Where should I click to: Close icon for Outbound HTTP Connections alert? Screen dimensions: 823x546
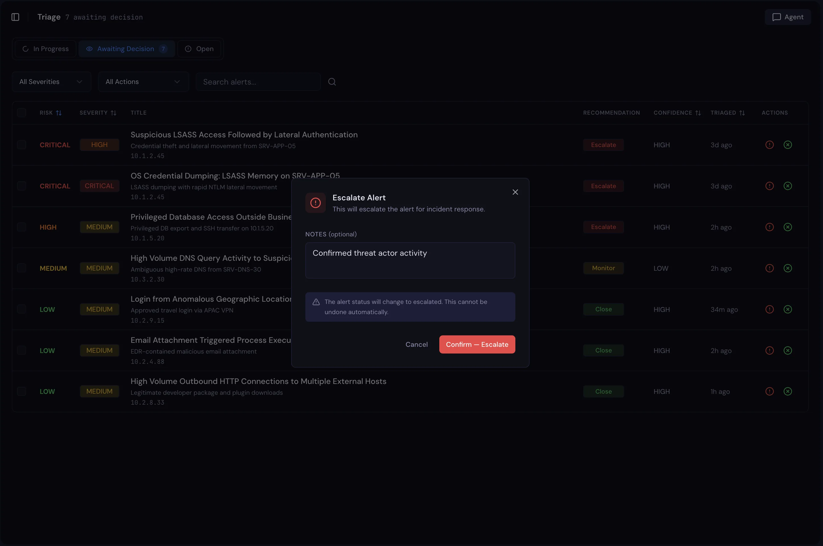788,391
